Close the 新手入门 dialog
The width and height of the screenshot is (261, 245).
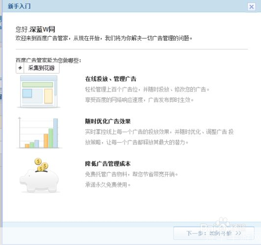click(x=251, y=7)
